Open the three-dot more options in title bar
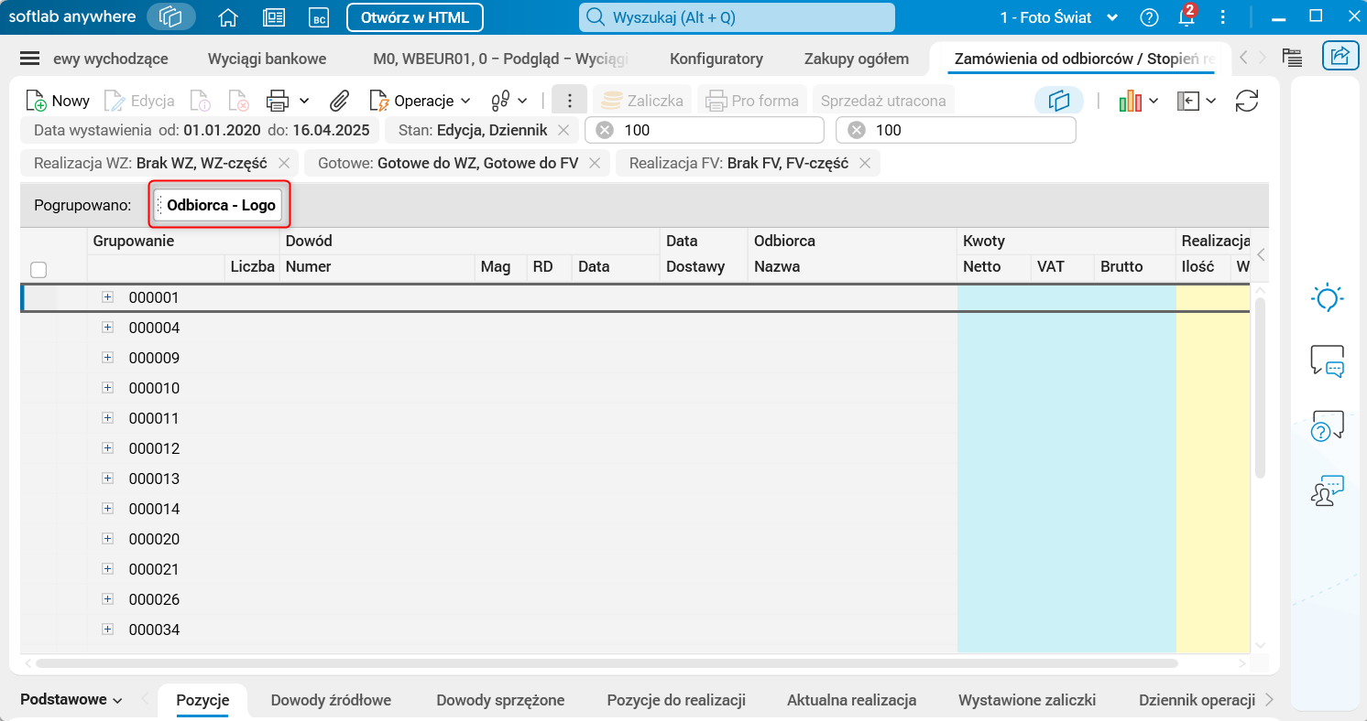The height and width of the screenshot is (721, 1367). (1224, 17)
